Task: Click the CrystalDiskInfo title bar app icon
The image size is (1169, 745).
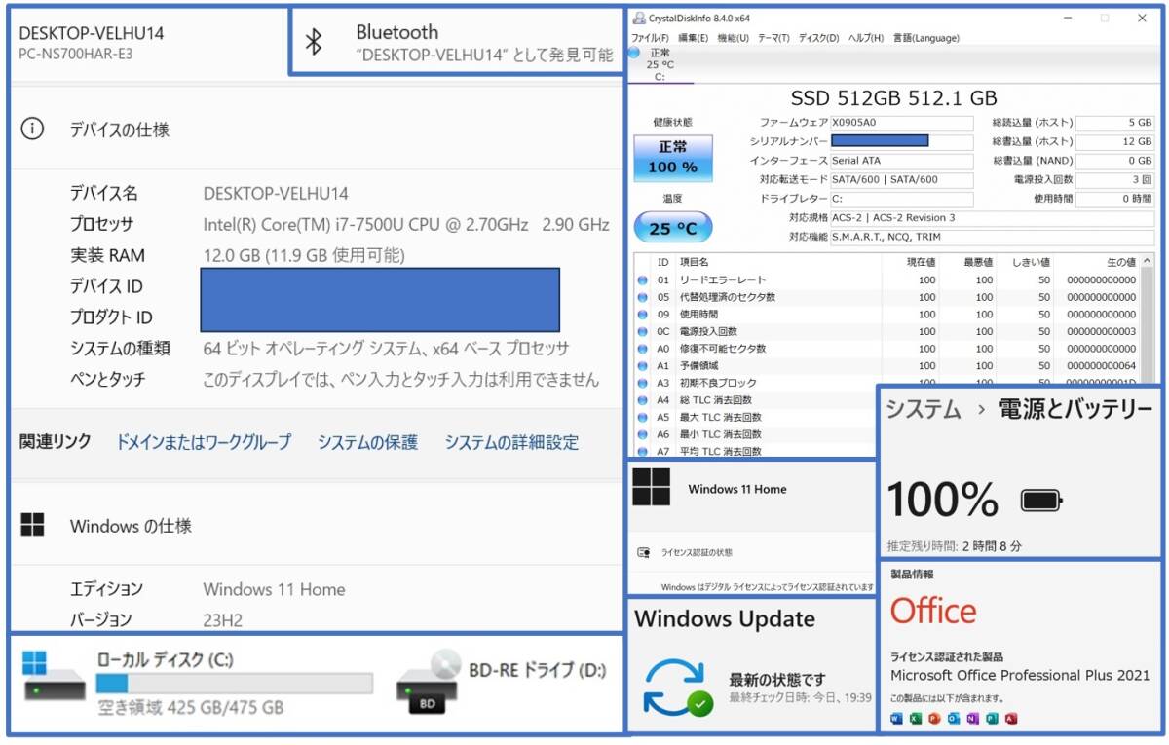Action: coord(638,18)
